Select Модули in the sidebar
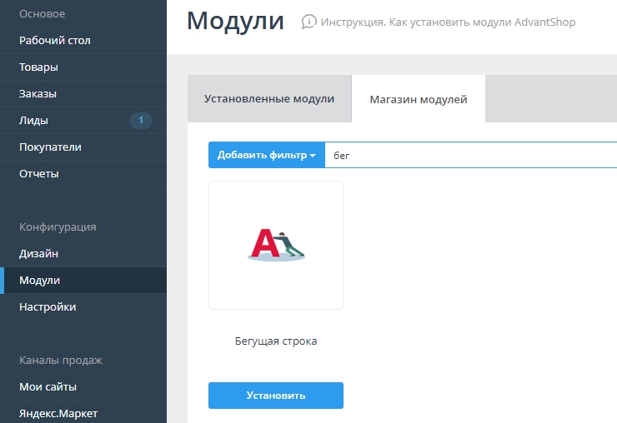Screen dimensions: 617x423 tap(39, 281)
